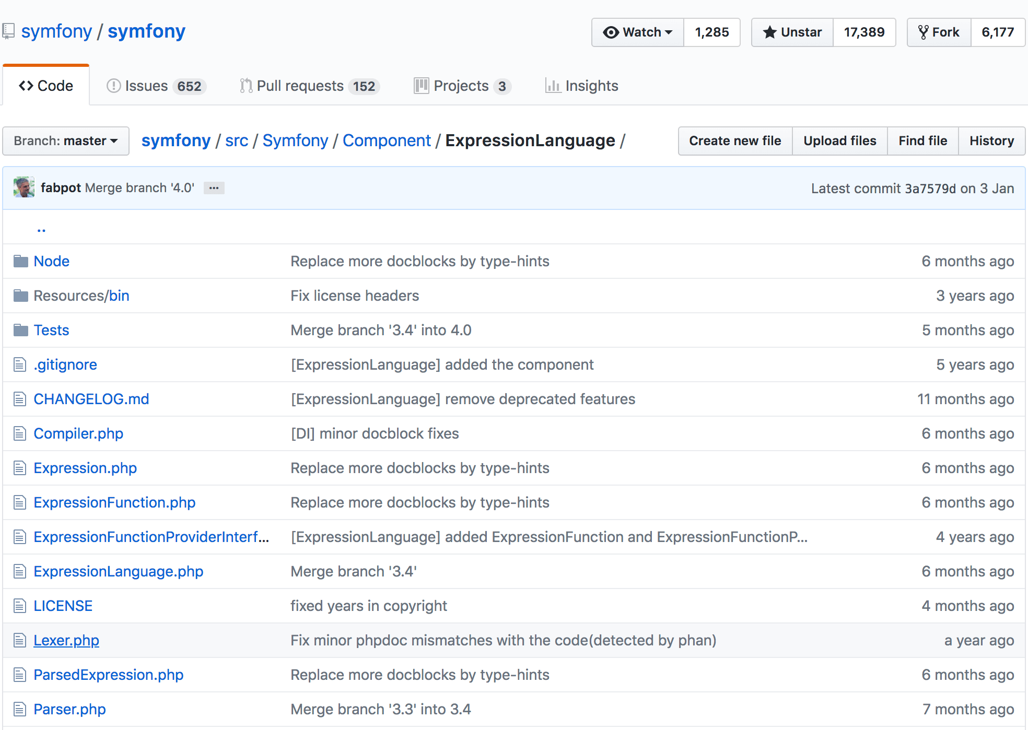Screen dimensions: 1028x730
Task: Navigate to symfony root in breadcrumb
Action: click(176, 140)
